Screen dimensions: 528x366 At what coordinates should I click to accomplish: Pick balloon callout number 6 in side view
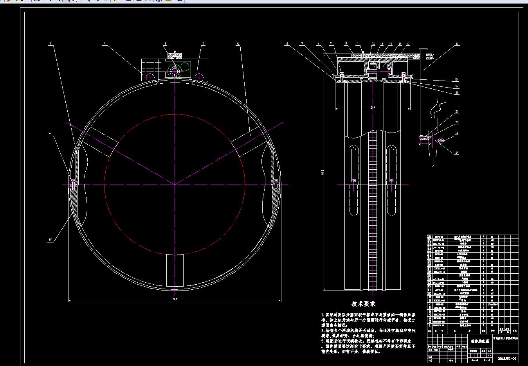(x=287, y=43)
